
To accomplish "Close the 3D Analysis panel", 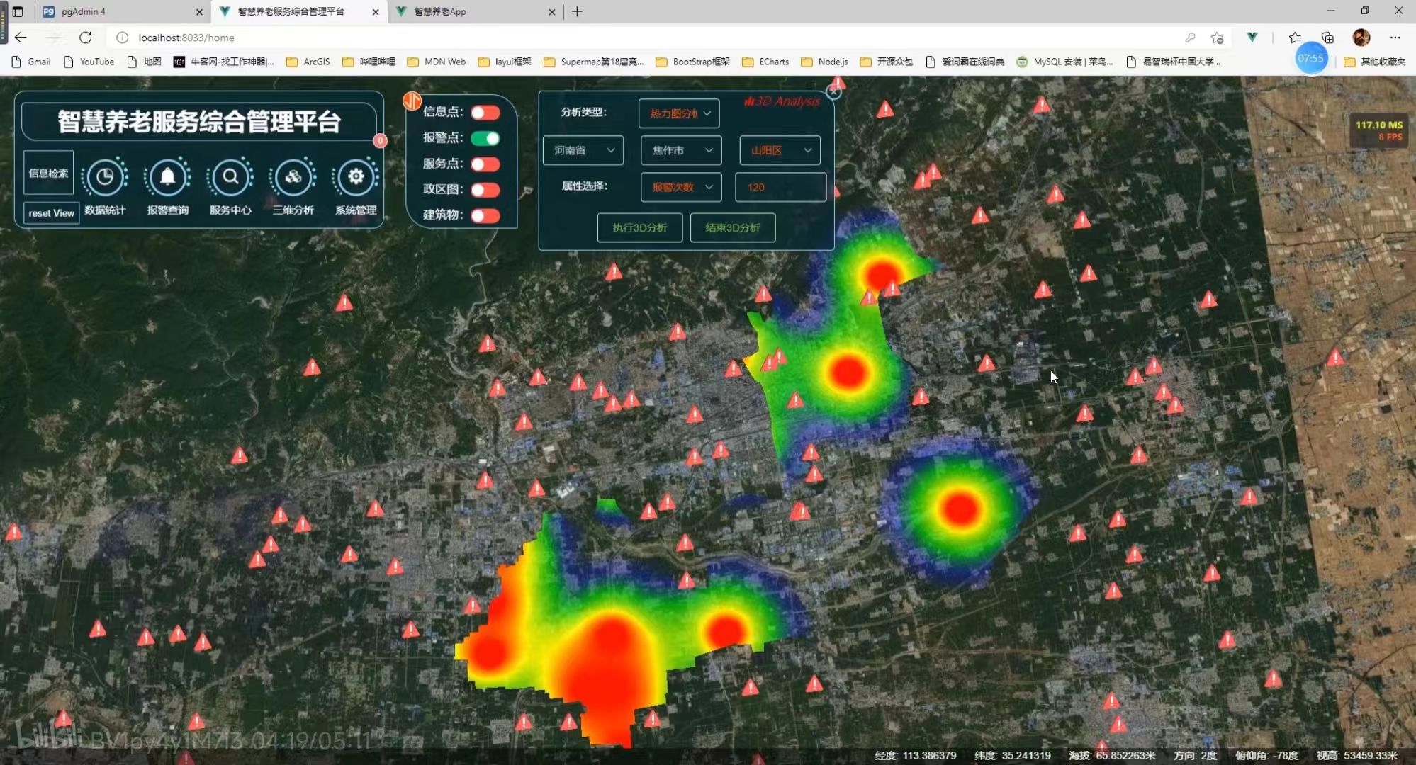I will (x=833, y=92).
